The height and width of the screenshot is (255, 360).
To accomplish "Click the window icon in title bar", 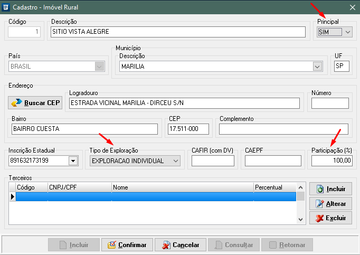I will click(6, 7).
